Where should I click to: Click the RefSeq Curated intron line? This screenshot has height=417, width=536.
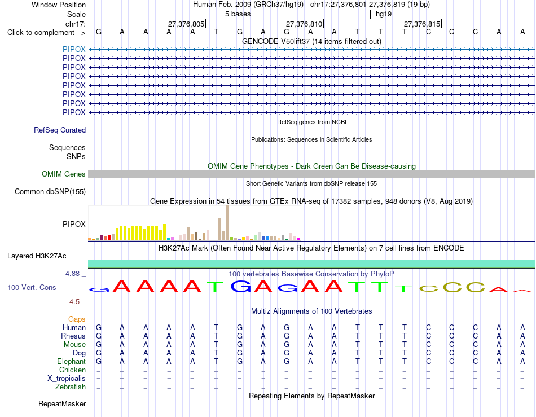311,130
